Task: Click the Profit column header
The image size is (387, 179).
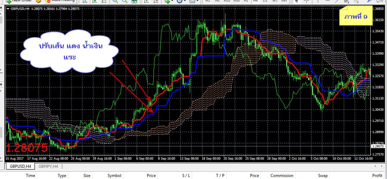Action: (377, 176)
